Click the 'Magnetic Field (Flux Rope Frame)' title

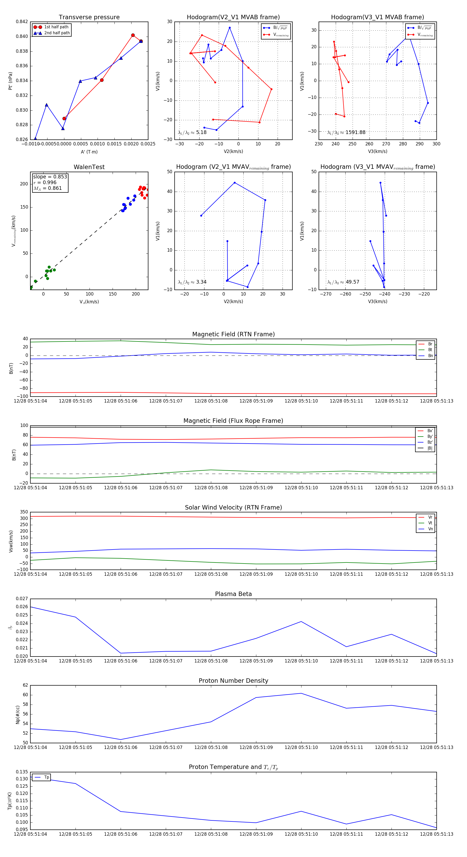point(233,421)
